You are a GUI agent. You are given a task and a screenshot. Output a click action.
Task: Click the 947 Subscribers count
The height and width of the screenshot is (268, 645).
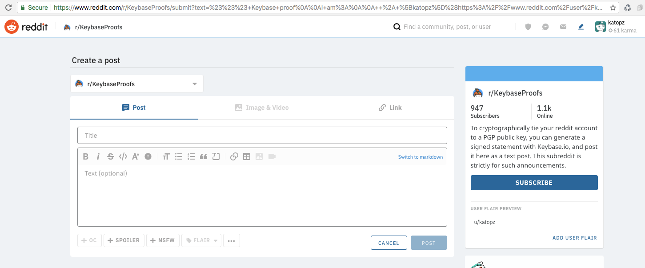tap(485, 112)
